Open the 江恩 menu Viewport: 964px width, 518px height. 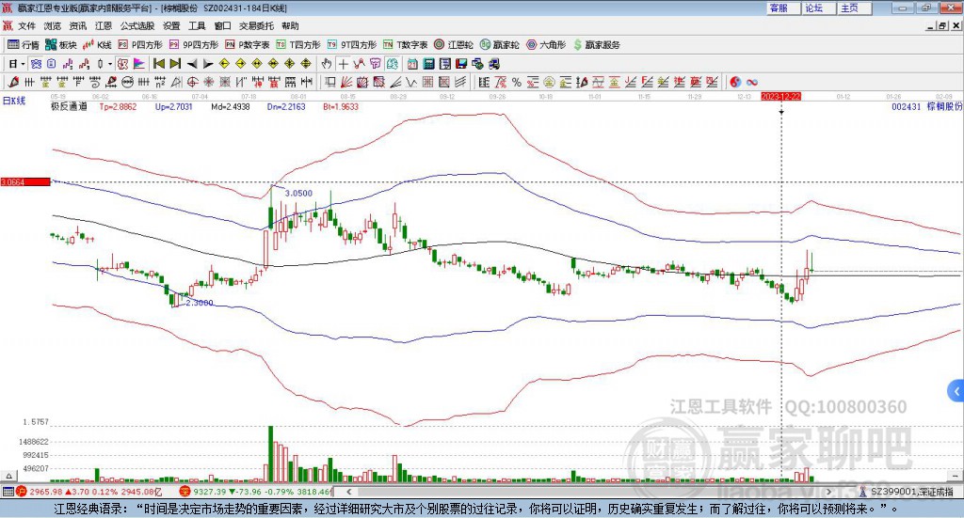[x=104, y=25]
